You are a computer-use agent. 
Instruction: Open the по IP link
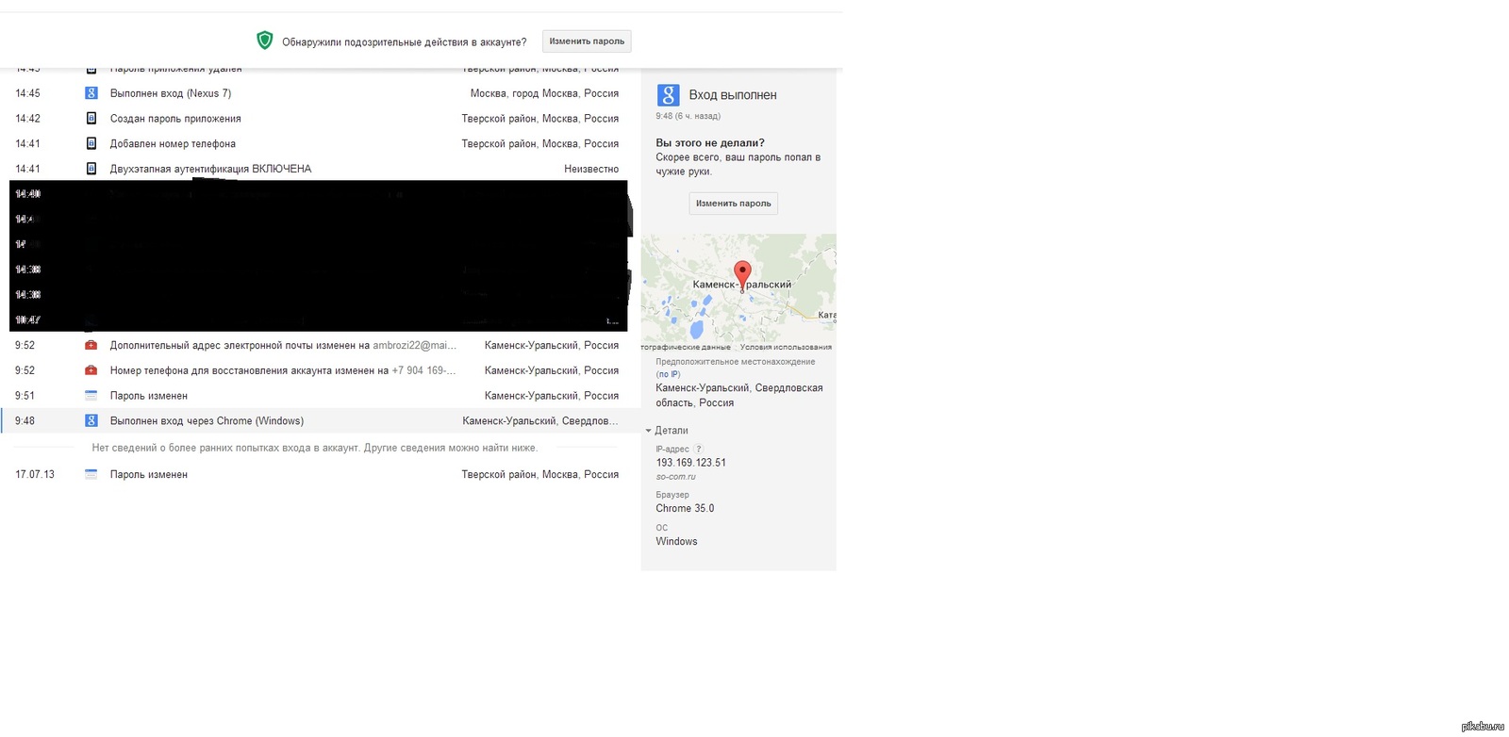[669, 374]
